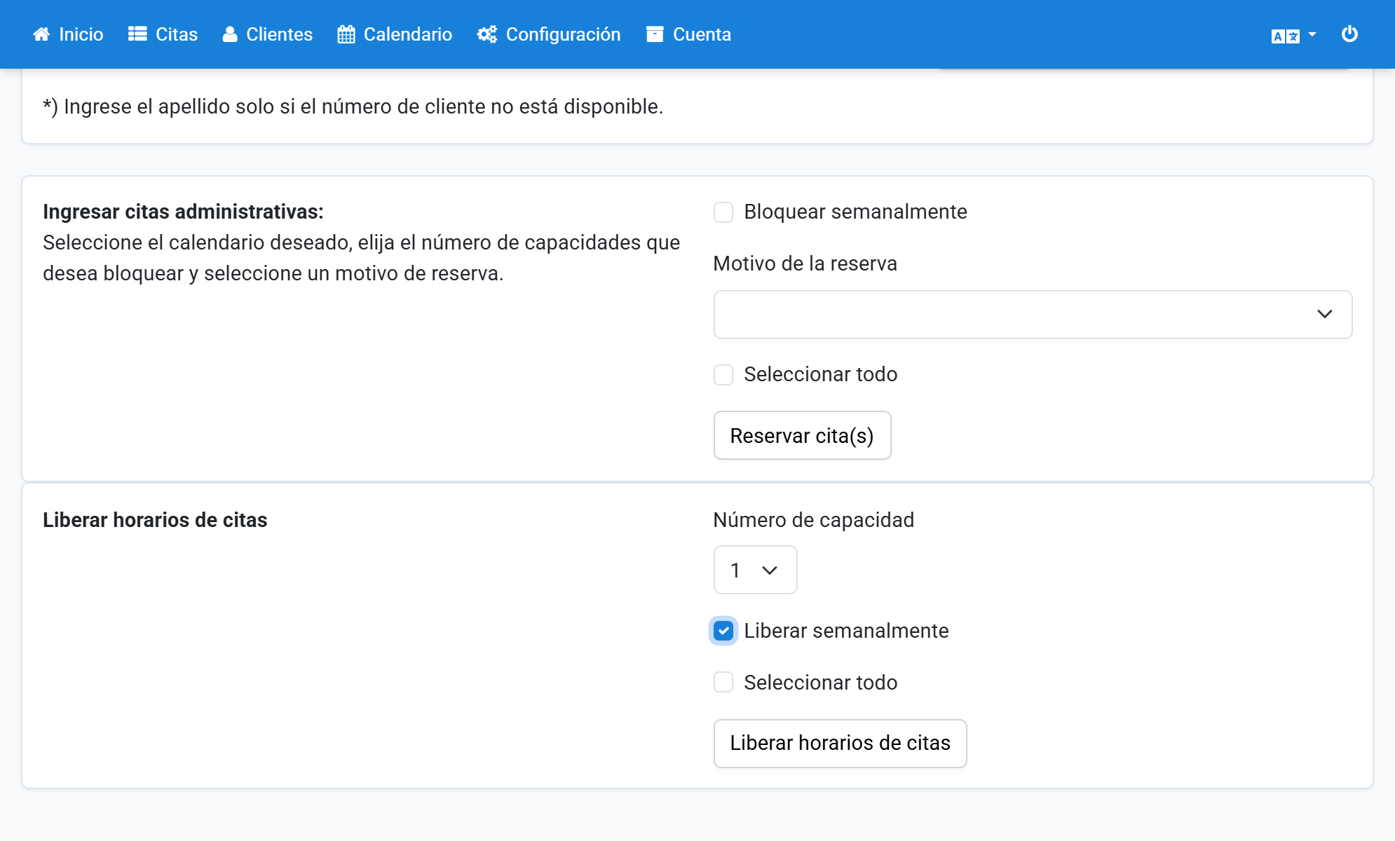Click the list icon beside Citas

(x=137, y=34)
